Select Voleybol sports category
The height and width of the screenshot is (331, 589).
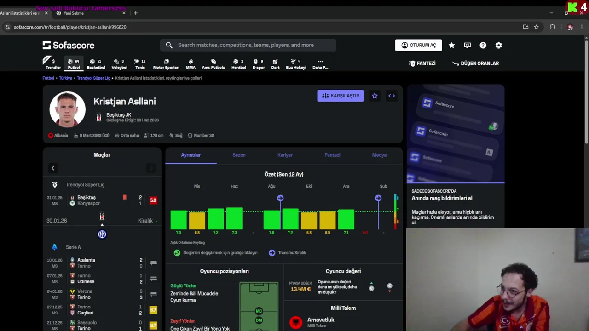point(119,64)
